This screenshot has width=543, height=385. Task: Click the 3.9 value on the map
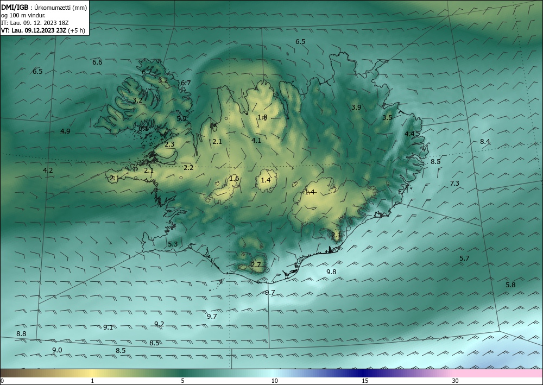[356, 108]
